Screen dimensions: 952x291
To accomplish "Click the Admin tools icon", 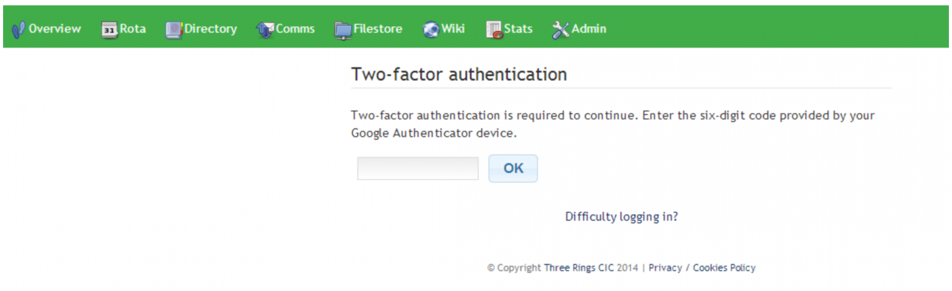I will (560, 29).
